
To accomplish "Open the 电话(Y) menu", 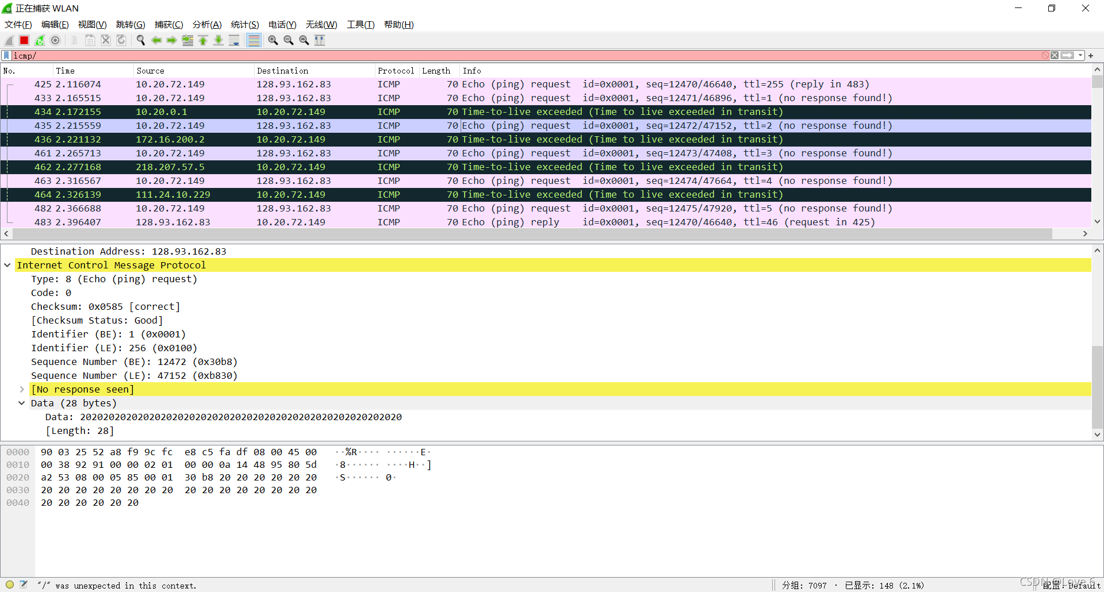I will tap(282, 25).
